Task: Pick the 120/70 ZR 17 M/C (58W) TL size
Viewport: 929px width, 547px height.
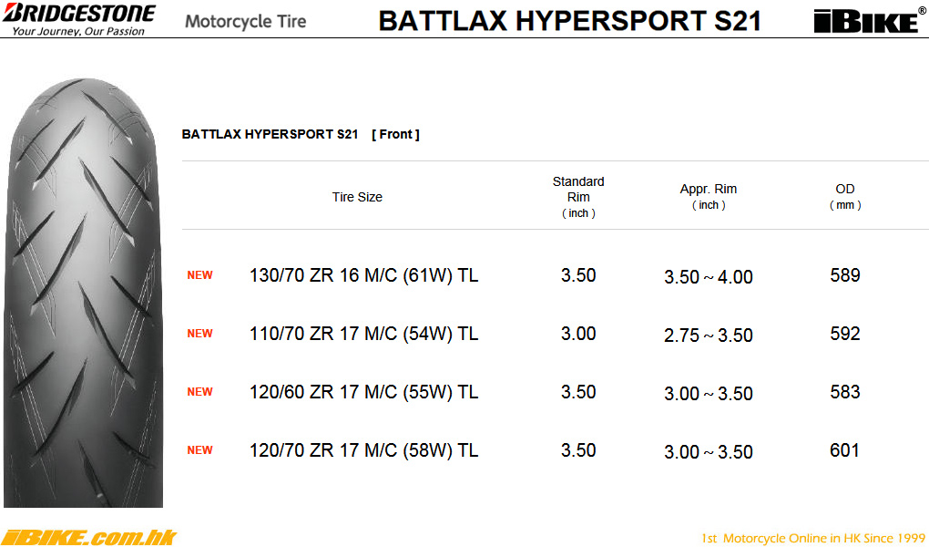Action: (x=363, y=450)
